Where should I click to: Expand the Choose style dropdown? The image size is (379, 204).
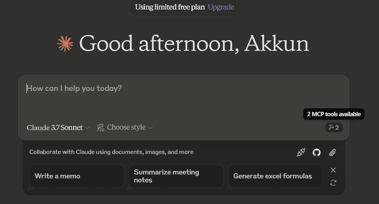(125, 128)
